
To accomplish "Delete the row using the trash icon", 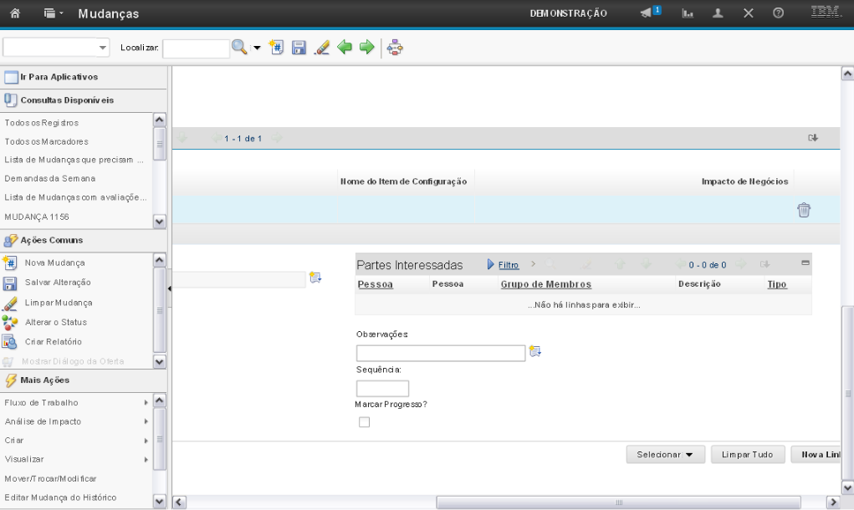I will [803, 210].
